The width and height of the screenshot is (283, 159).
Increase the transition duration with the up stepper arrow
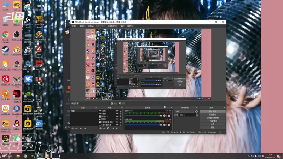point(197,114)
